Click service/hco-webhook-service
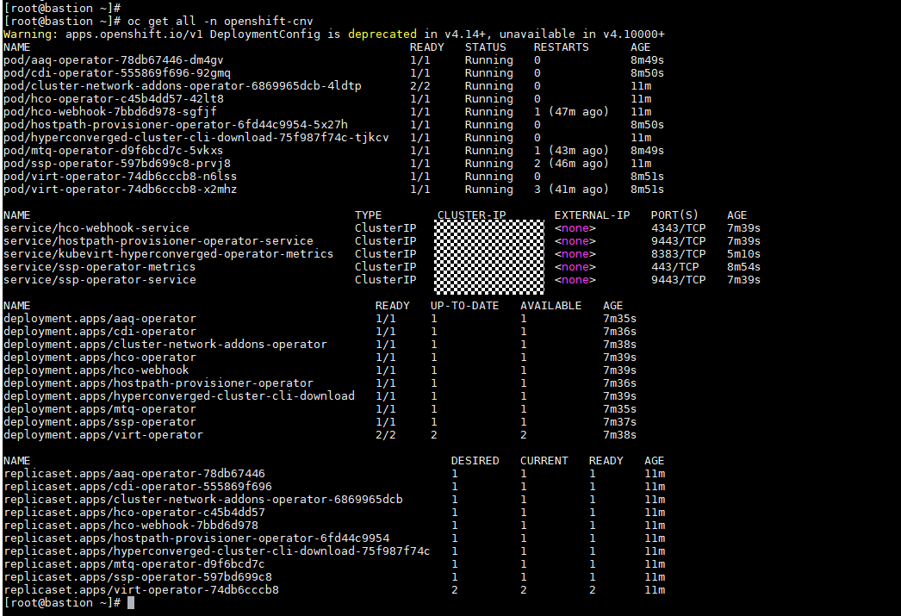Viewport: 901px width, 616px height. point(96,228)
